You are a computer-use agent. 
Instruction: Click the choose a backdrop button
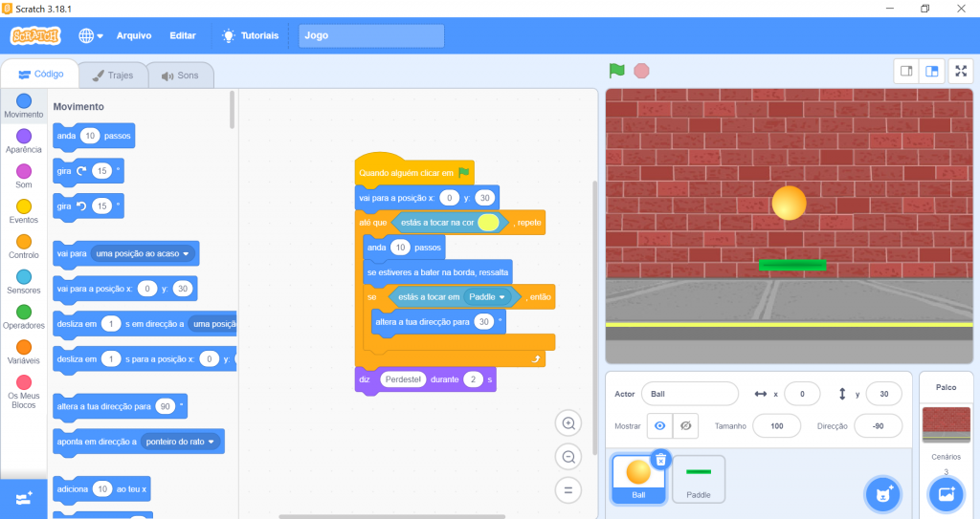[x=947, y=495]
